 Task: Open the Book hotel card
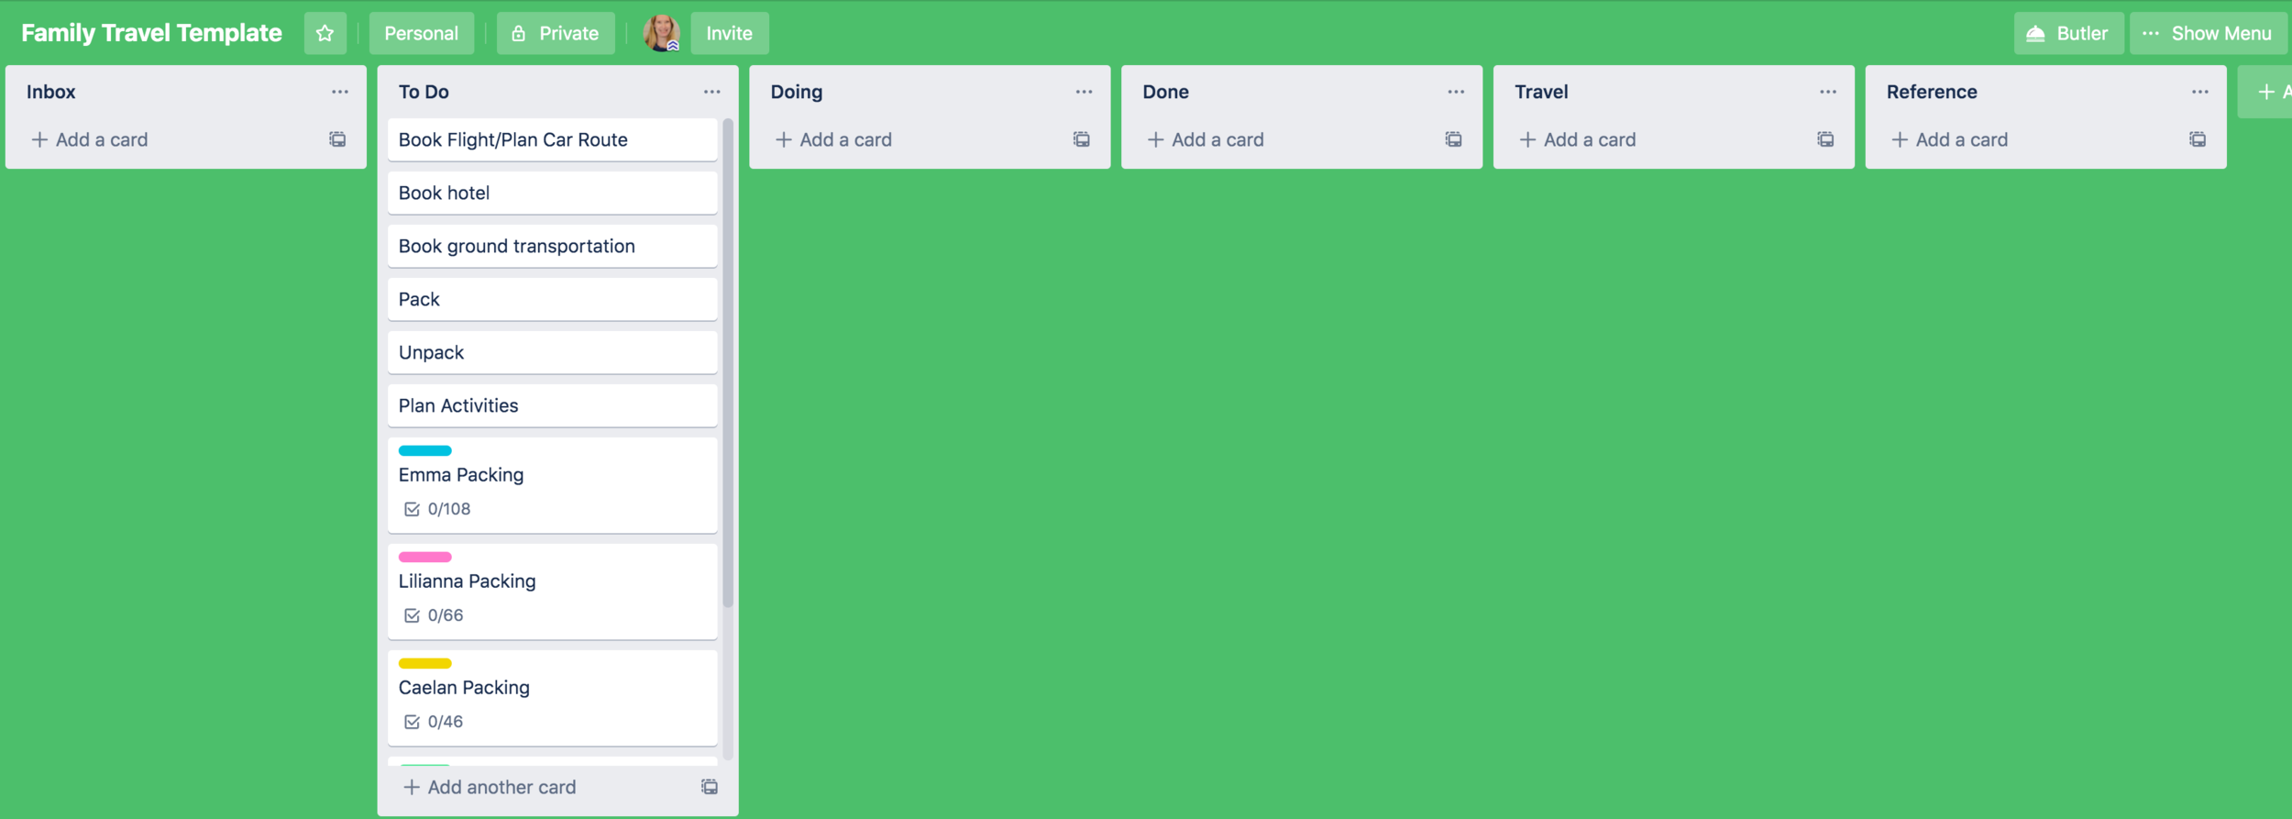tap(552, 193)
